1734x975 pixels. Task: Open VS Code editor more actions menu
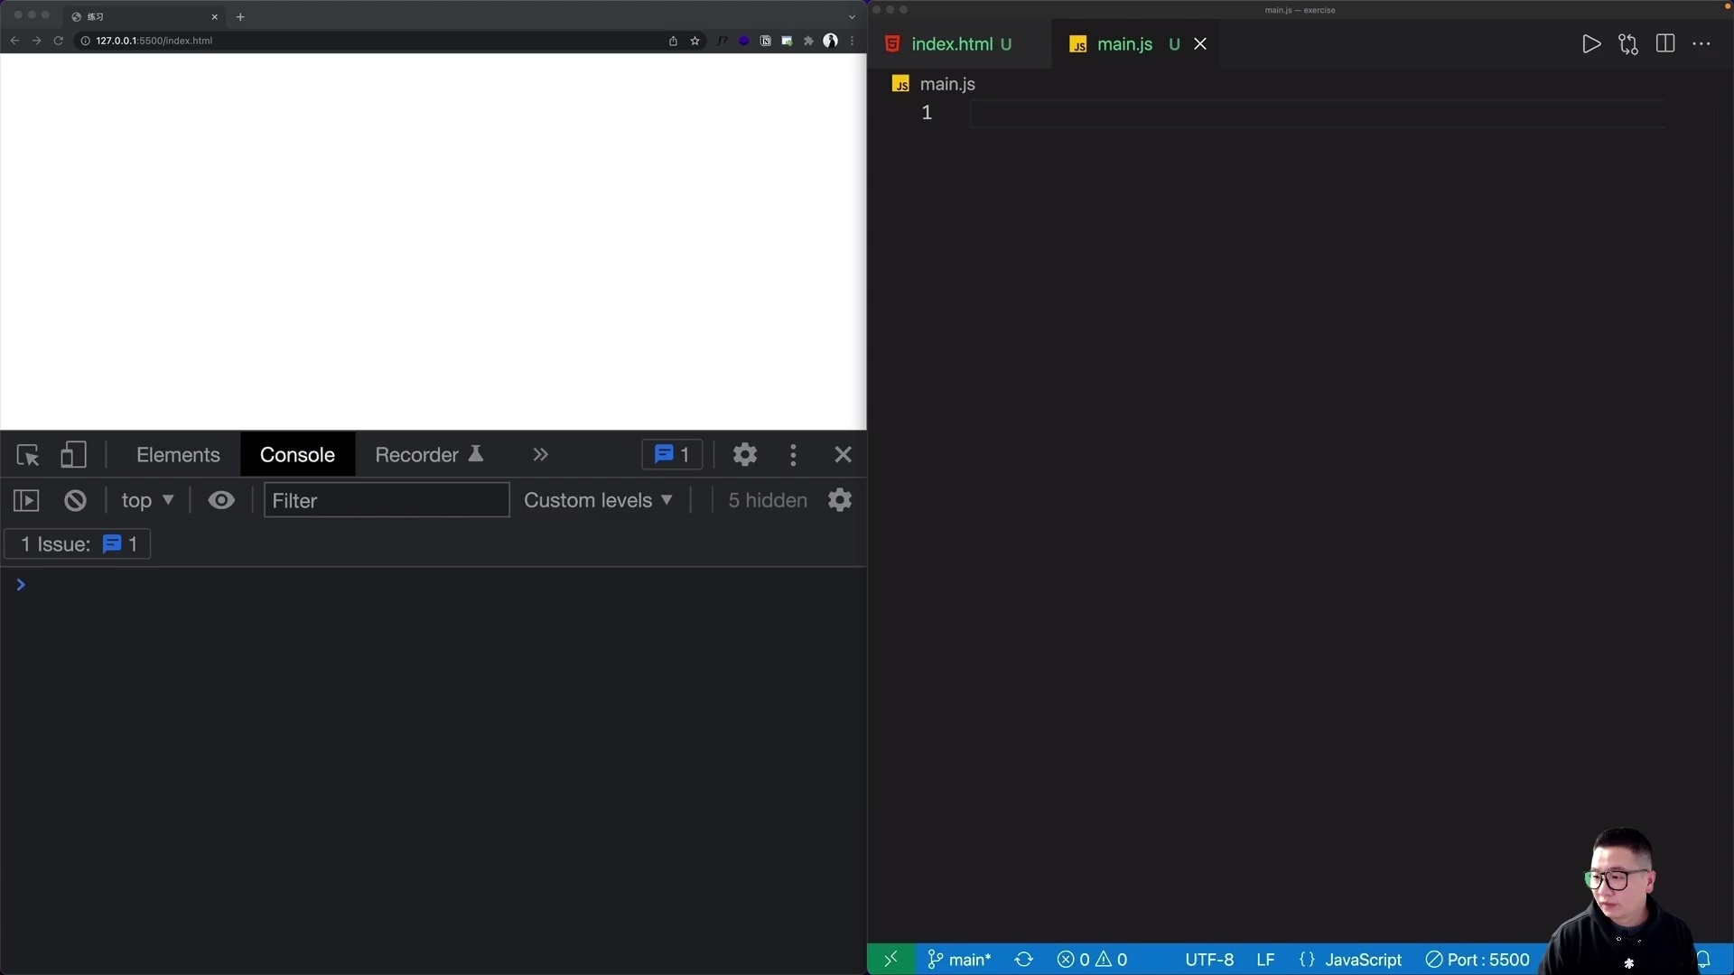pyautogui.click(x=1701, y=44)
